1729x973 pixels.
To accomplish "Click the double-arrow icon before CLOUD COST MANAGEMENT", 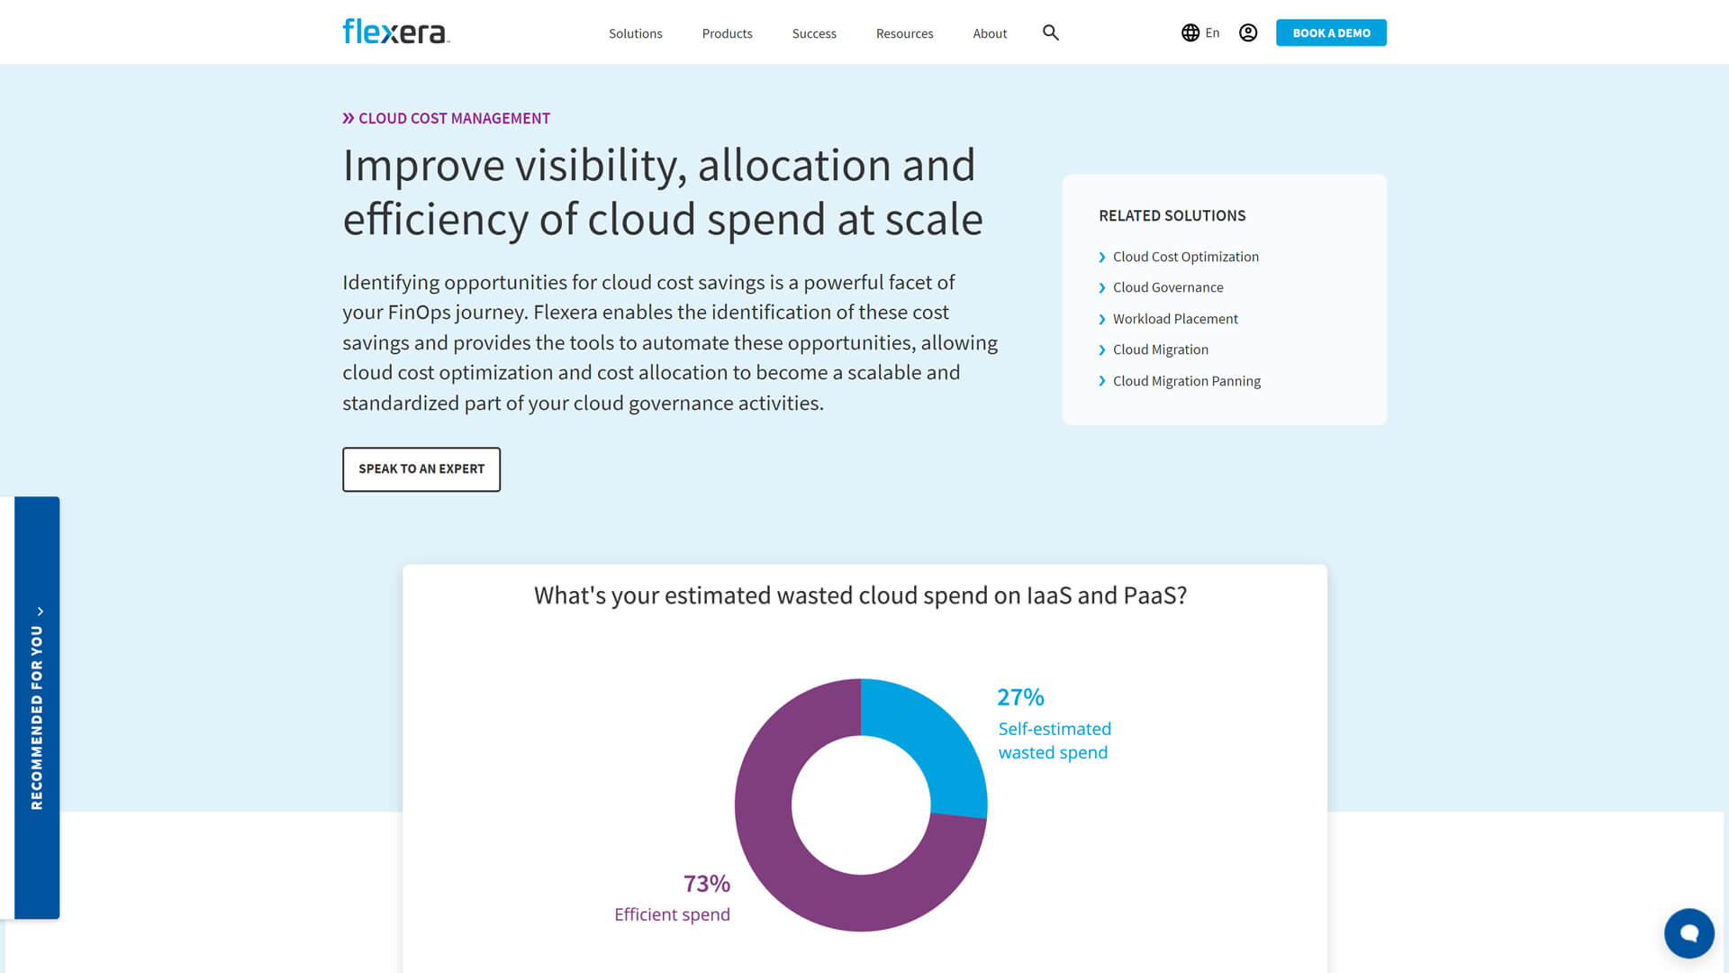I will tap(349, 116).
